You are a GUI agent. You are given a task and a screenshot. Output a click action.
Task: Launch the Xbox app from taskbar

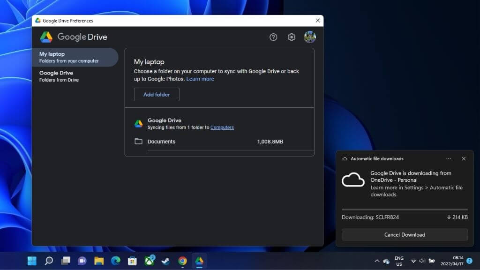150,261
